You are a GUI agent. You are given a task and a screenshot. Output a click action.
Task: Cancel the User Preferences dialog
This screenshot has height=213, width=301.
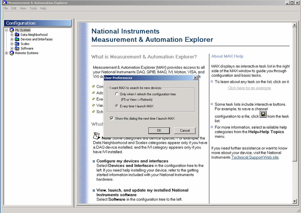point(185,130)
